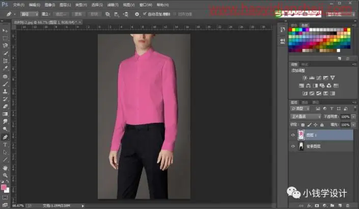Open path arrangement options
Viewport: 359px width, 209px height.
coord(126,14)
